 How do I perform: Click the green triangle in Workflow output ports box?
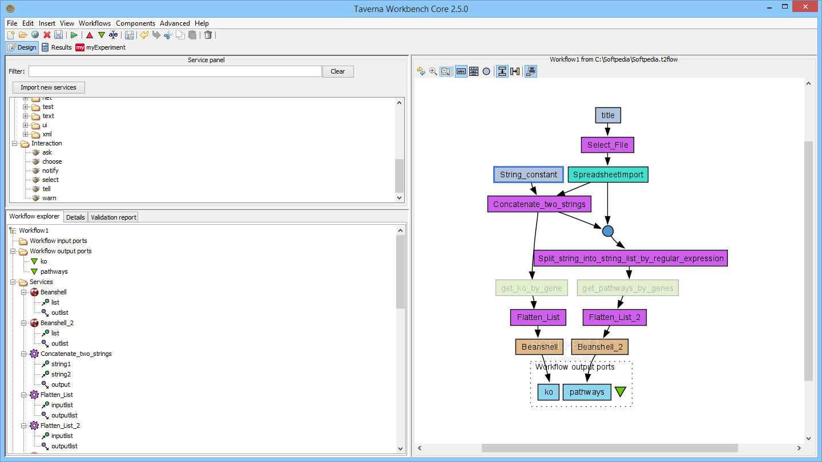coord(620,392)
